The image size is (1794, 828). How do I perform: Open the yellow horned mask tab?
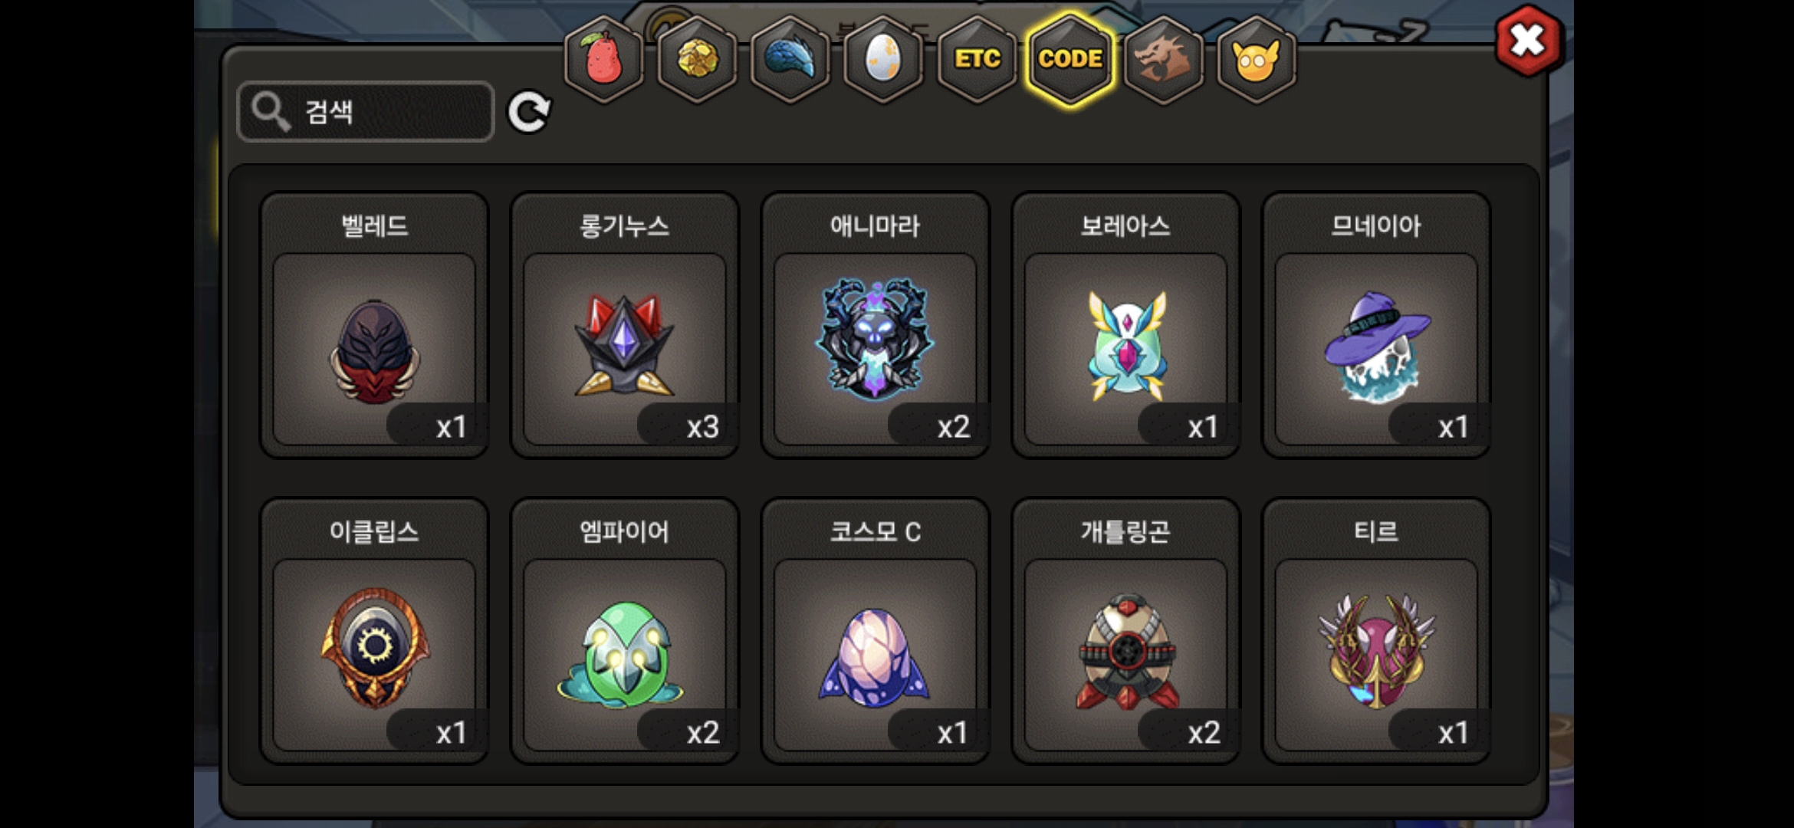tap(1257, 59)
